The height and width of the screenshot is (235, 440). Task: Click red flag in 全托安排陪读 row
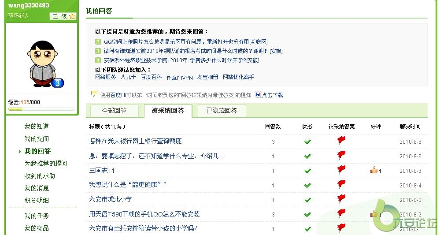click(x=341, y=228)
